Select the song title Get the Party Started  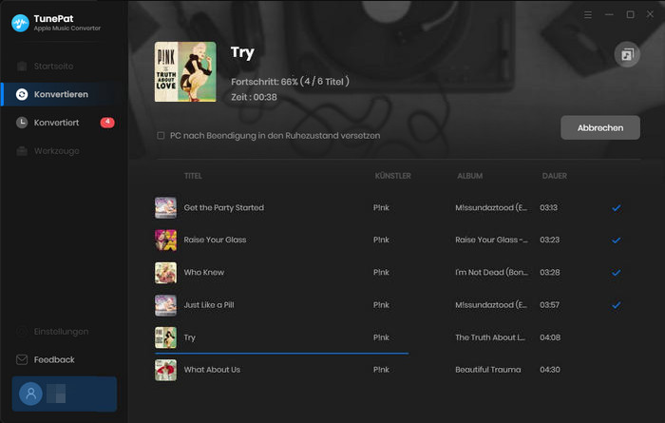[224, 207]
